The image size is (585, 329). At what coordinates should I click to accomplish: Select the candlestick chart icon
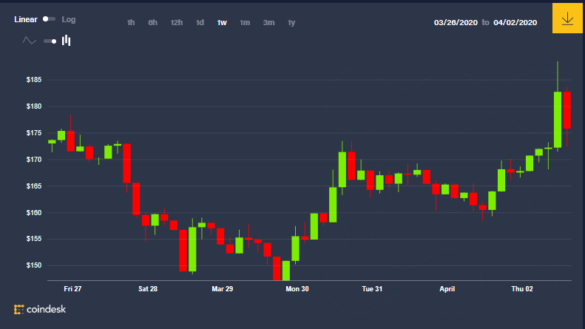67,40
